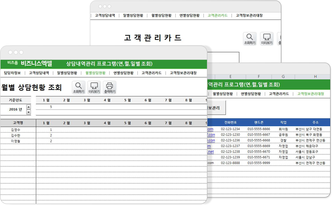This screenshot has width=332, height=205.
Task: Increase 기준년도 with the up spinner arrow
Action: (28, 108)
